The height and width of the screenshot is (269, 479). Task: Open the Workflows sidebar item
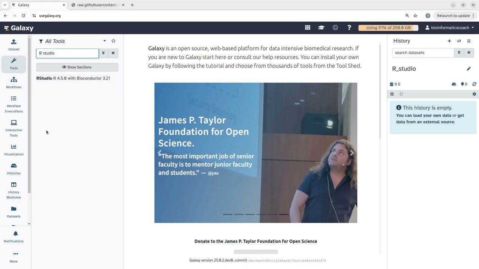click(14, 83)
